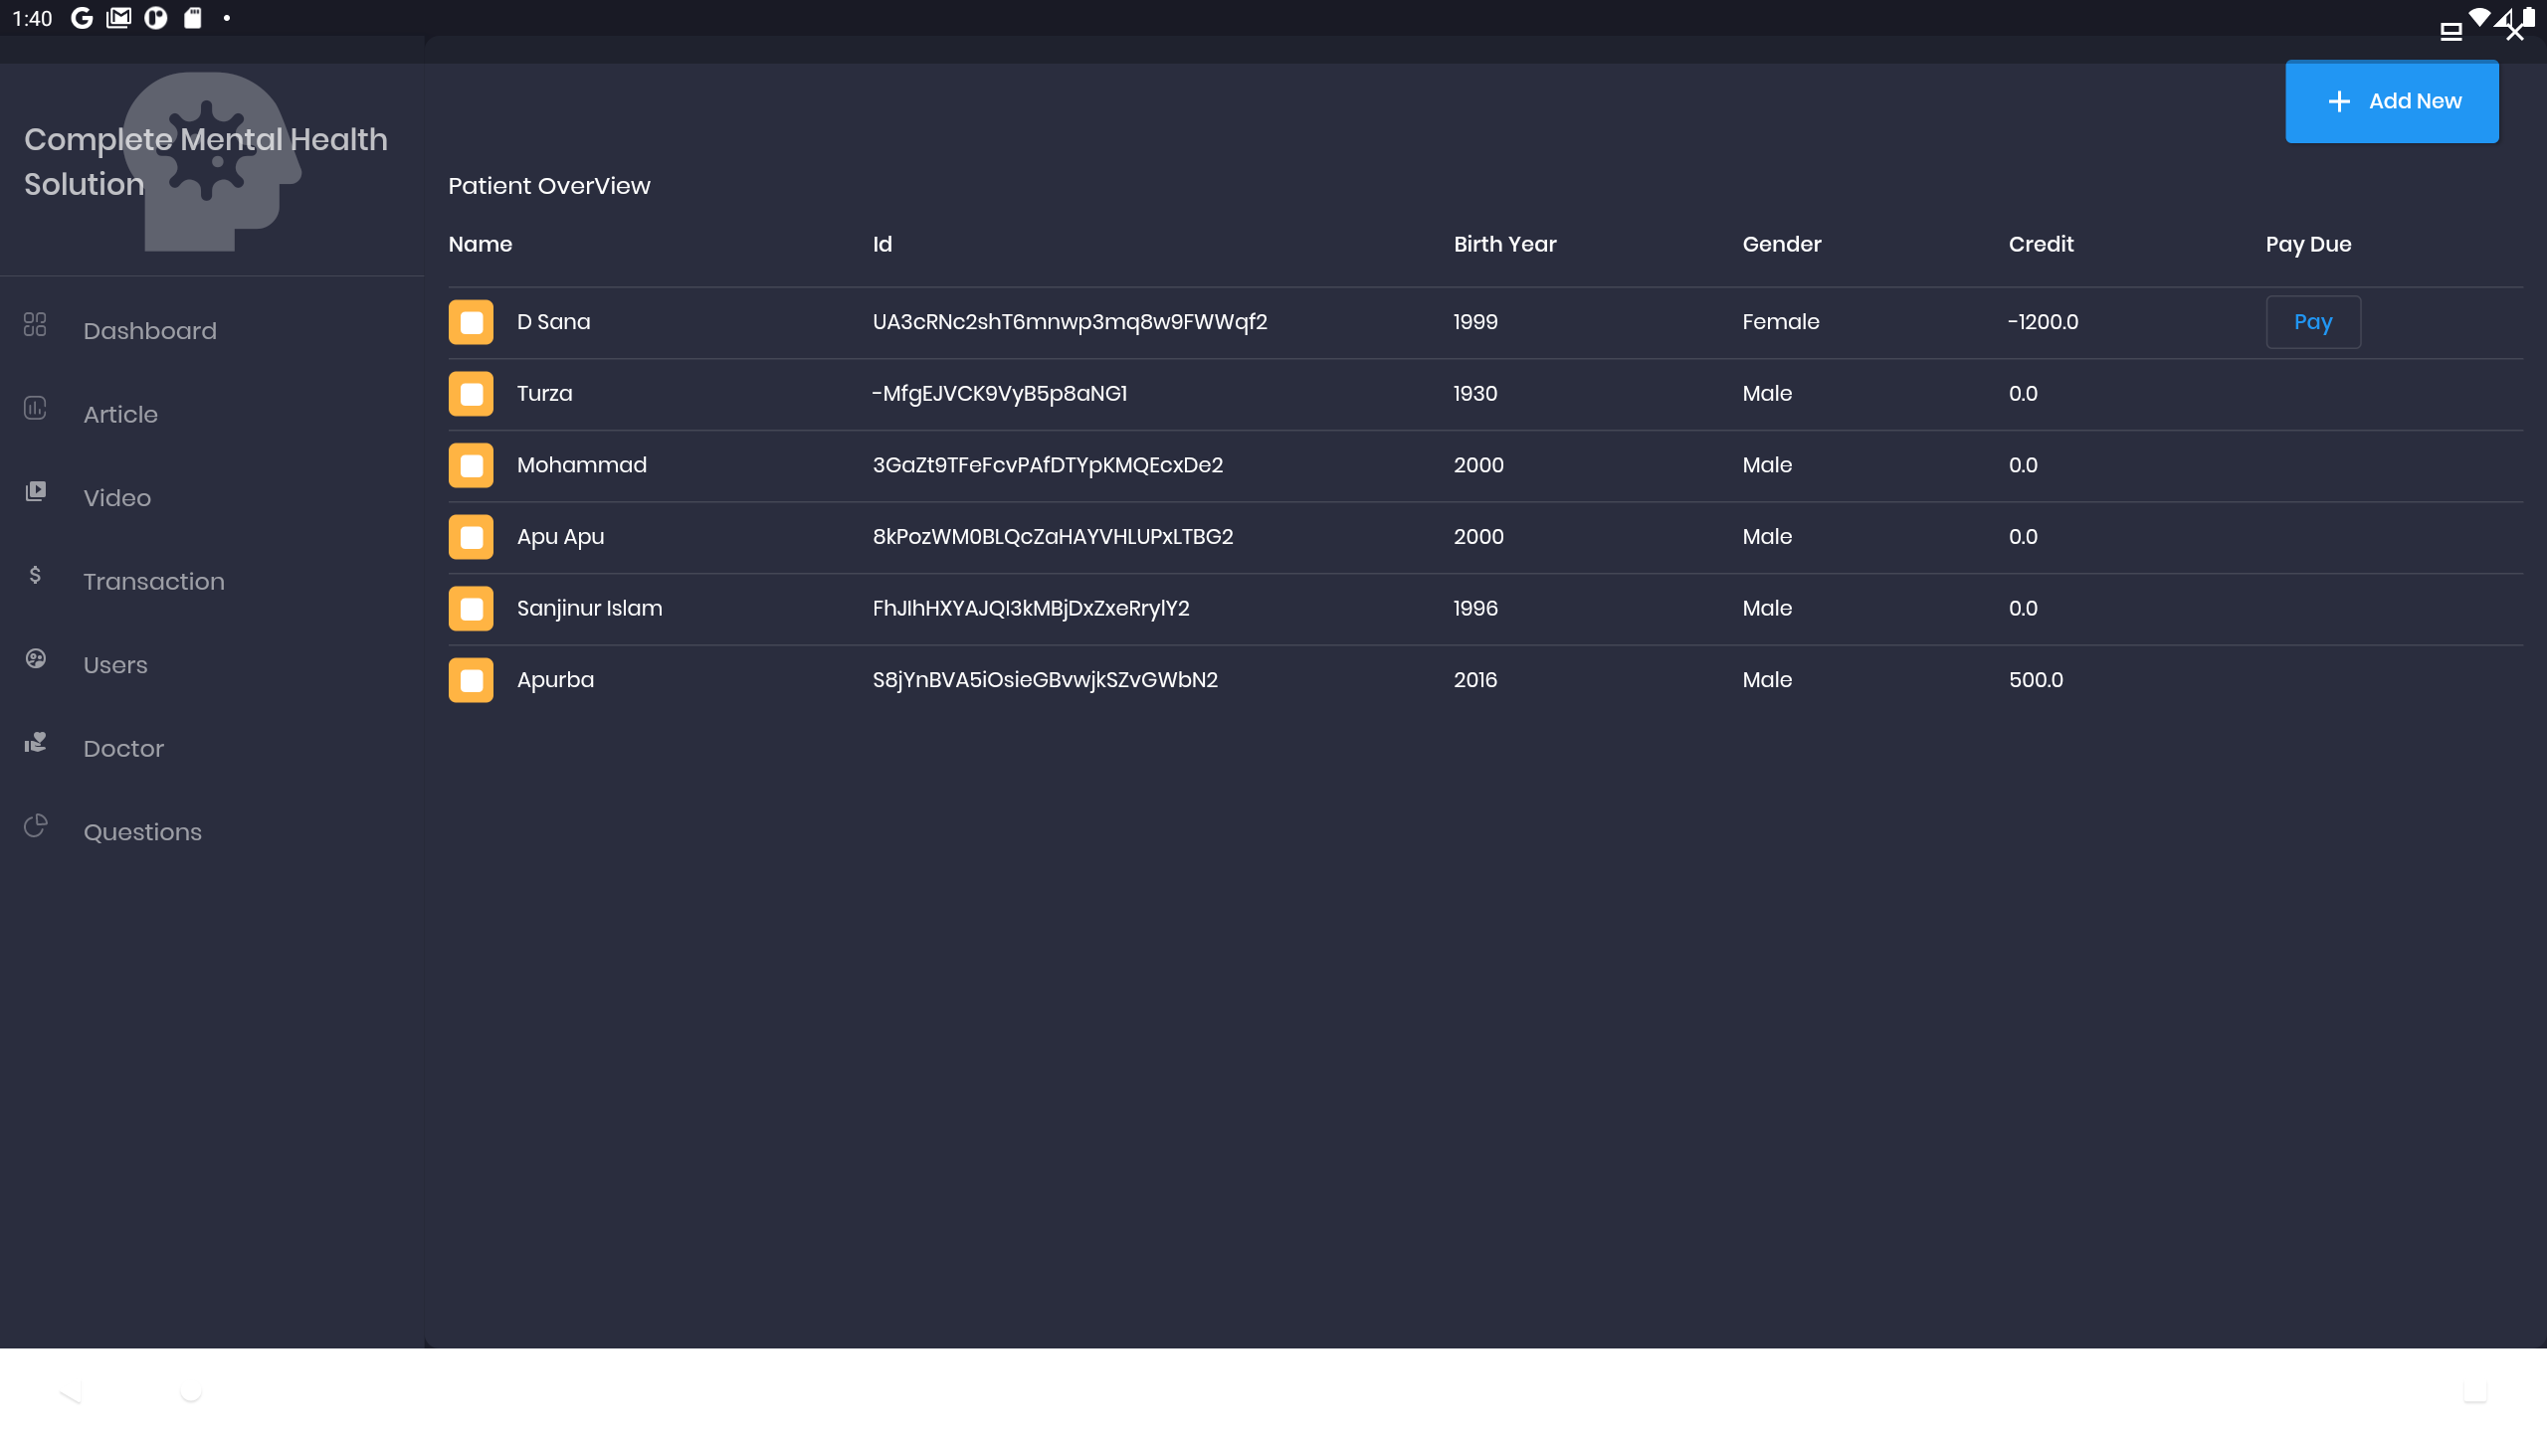Screen dimensions: 2547x1432
Task: Select the orange checkbox next to Turza
Action: pos(471,394)
